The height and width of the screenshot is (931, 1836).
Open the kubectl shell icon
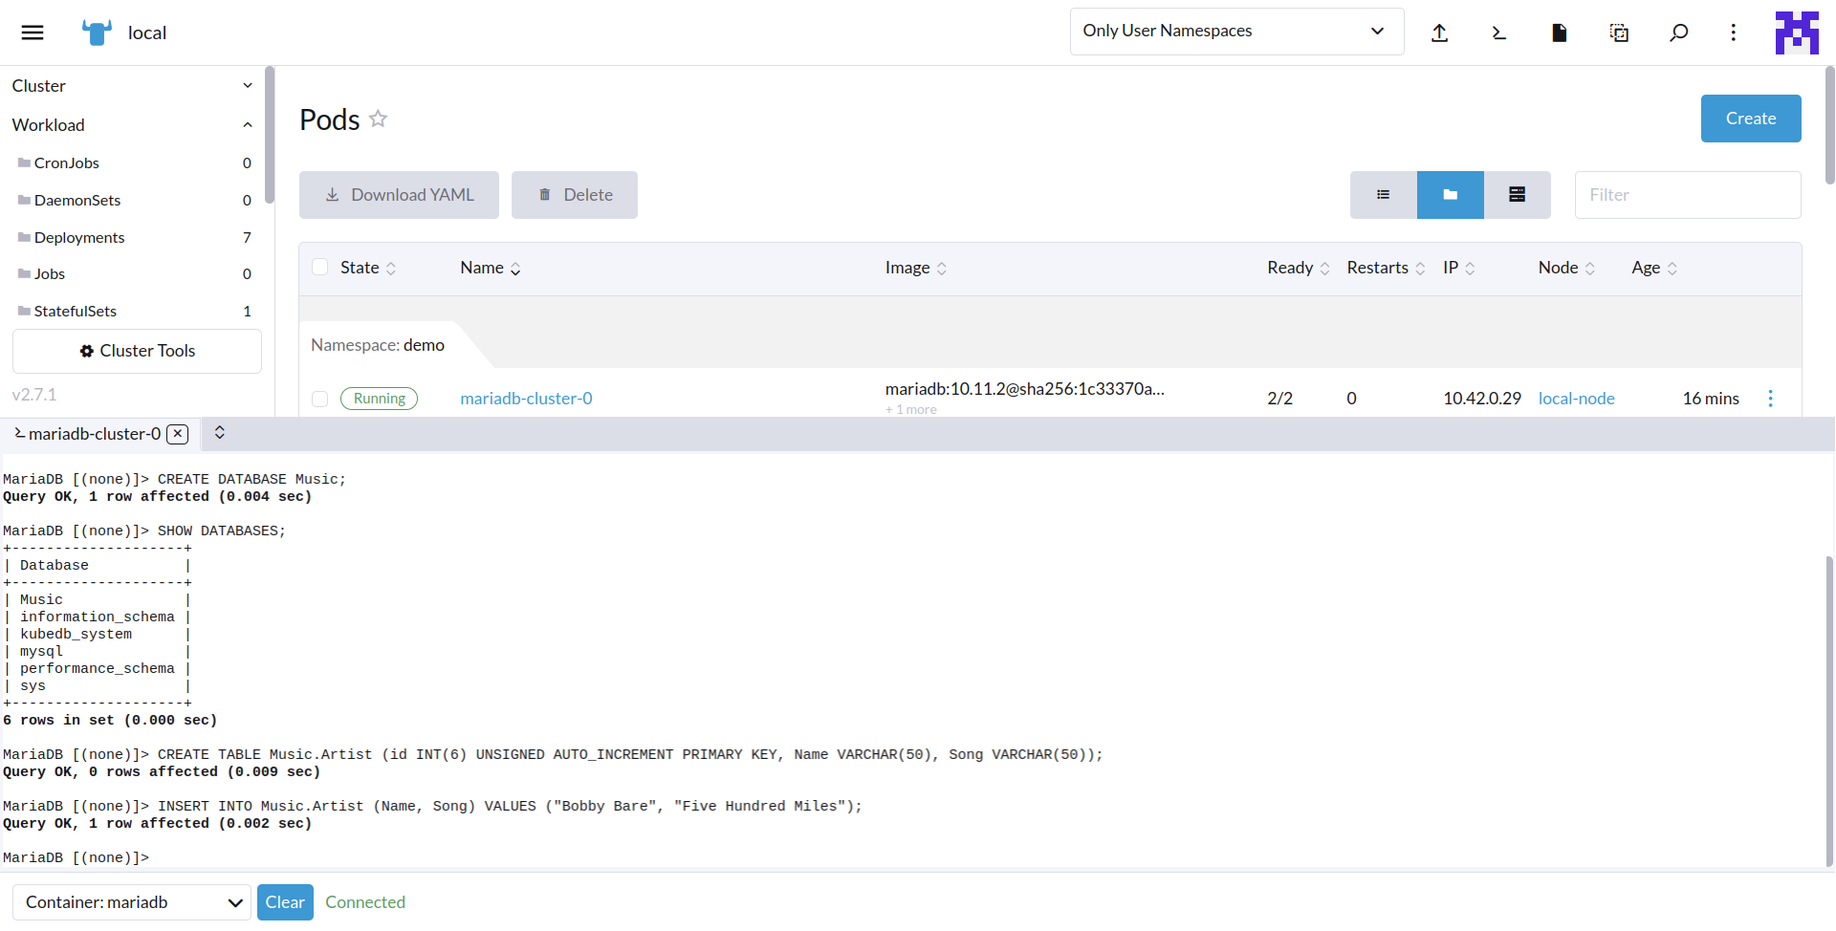click(1498, 32)
